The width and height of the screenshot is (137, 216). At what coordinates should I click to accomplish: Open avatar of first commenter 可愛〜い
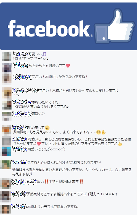7,56
